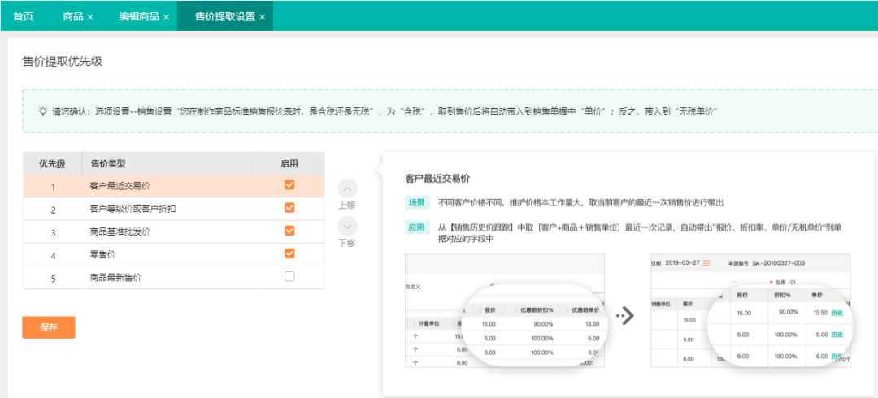Enable the 商品最新售价 checkbox
Viewport: 878px width, 398px height.
(x=289, y=277)
